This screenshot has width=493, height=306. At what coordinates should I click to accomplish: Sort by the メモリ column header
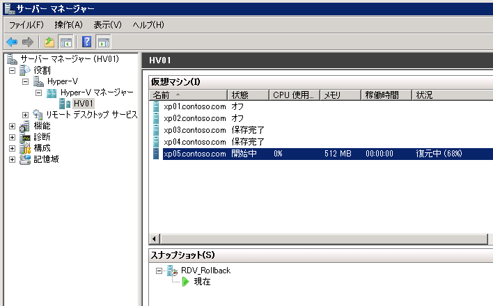coord(341,95)
